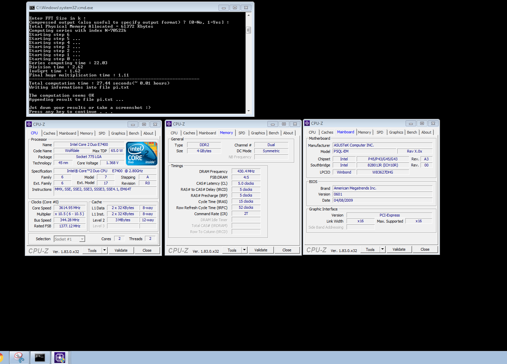Viewport: 507px width, 364px height.
Task: Click the Close button in the CPU window
Action: click(147, 250)
